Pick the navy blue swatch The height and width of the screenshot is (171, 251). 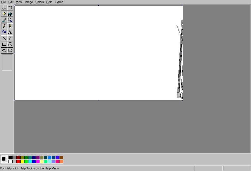pos(34,158)
